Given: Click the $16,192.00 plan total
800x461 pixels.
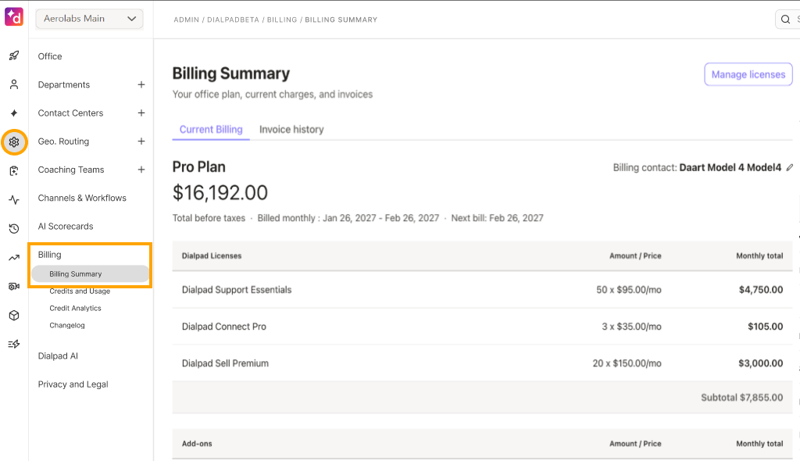Looking at the screenshot, I should [220, 193].
